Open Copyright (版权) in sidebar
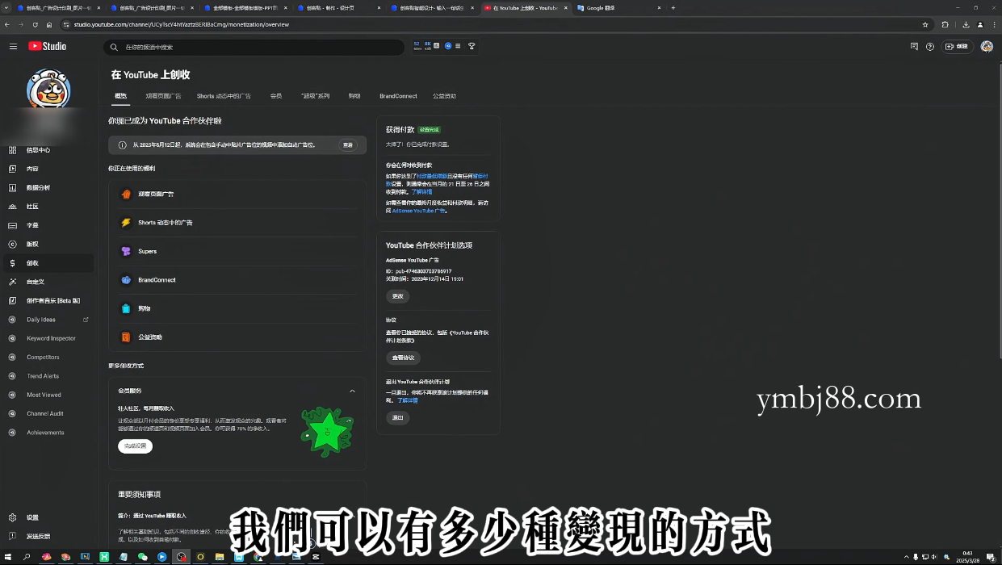The width and height of the screenshot is (1002, 565). 47,244
